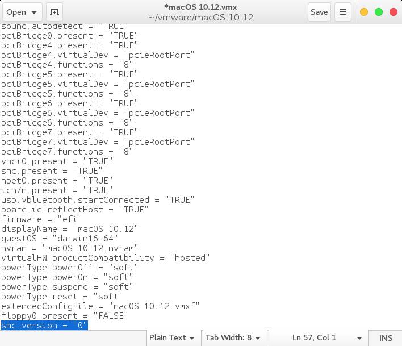Click the board-id.reflectHost = "TRUE" line
This screenshot has height=346, width=402.
[x=74, y=210]
